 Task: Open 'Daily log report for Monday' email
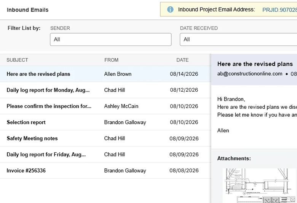click(x=105, y=90)
